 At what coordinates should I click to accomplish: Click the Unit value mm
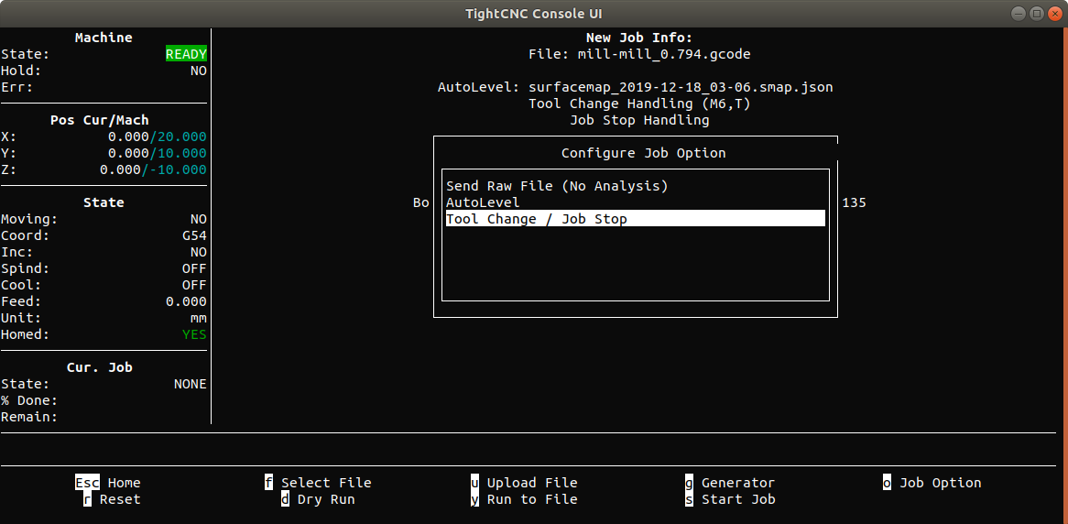(198, 318)
